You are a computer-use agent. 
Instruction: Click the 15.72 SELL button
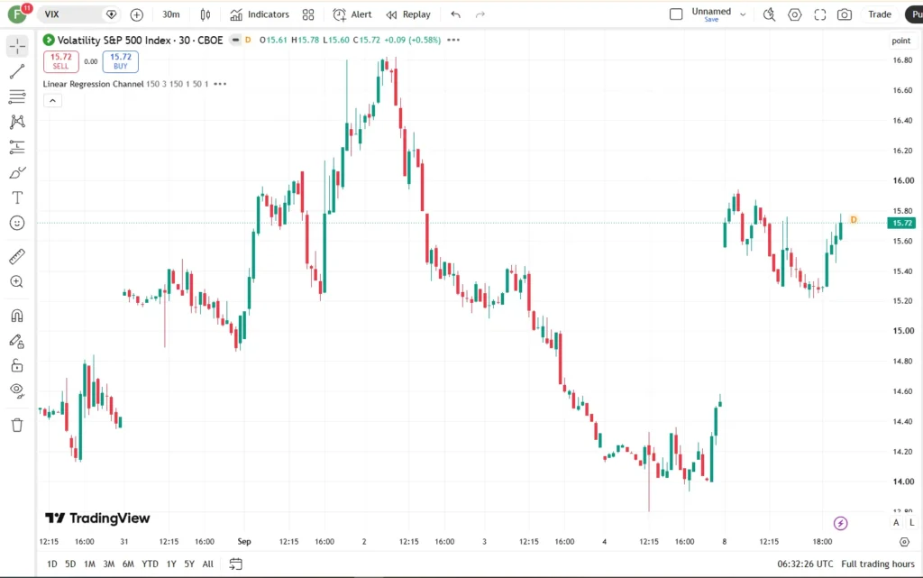[x=61, y=61]
